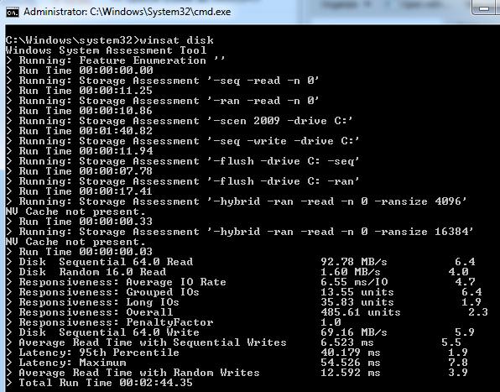Viewport: 500px width, 392px height.
Task: Click the 'Latency: Maximum' label
Action: pos(72,363)
